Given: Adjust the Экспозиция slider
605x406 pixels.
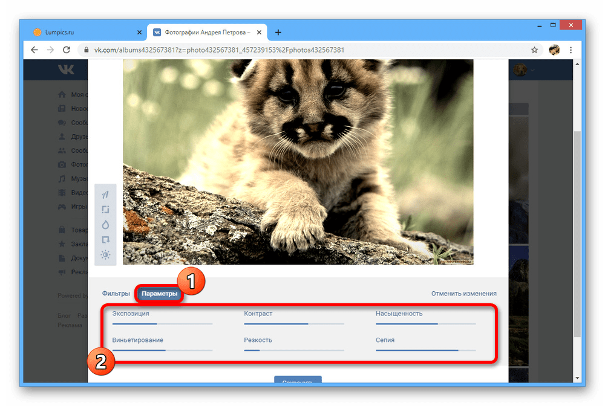Looking at the screenshot, I should tap(162, 324).
